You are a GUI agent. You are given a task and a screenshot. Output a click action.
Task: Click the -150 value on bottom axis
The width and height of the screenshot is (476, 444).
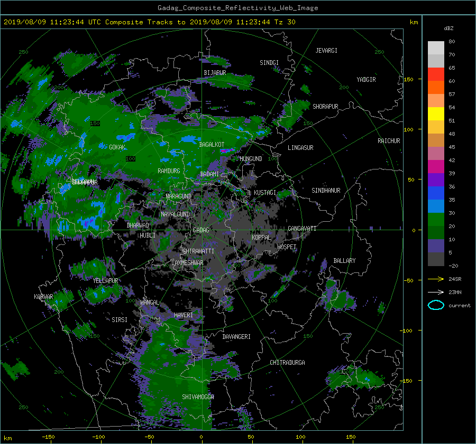point(48,437)
